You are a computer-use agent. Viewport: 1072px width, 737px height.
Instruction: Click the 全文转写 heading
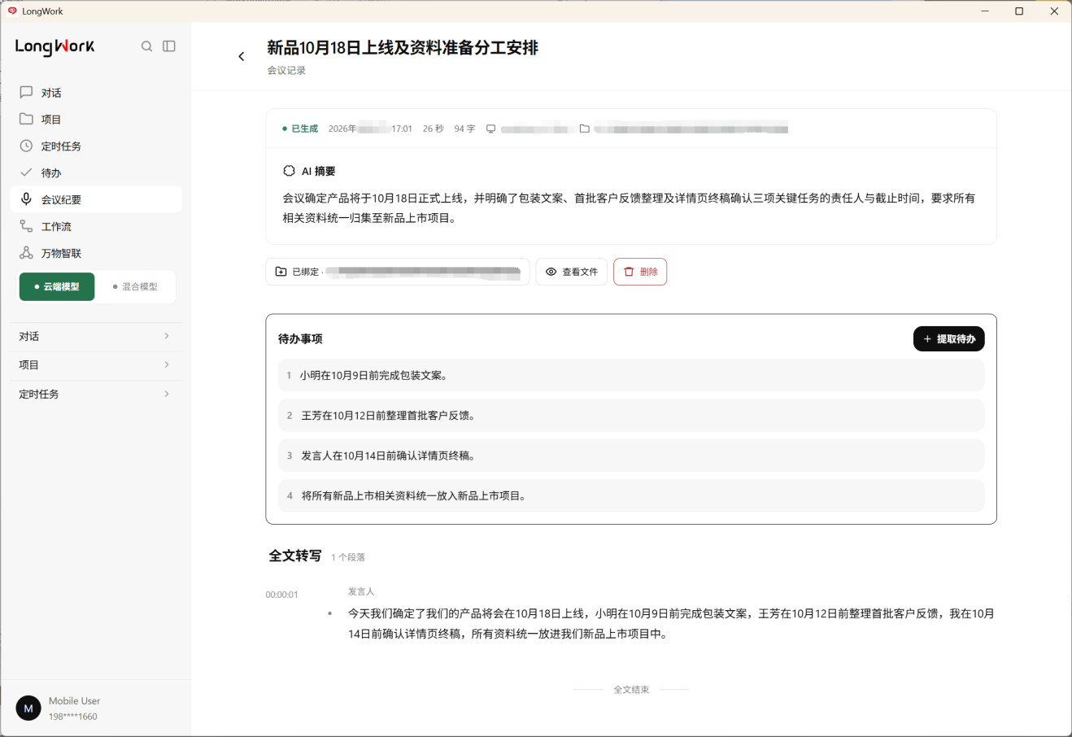(x=295, y=556)
